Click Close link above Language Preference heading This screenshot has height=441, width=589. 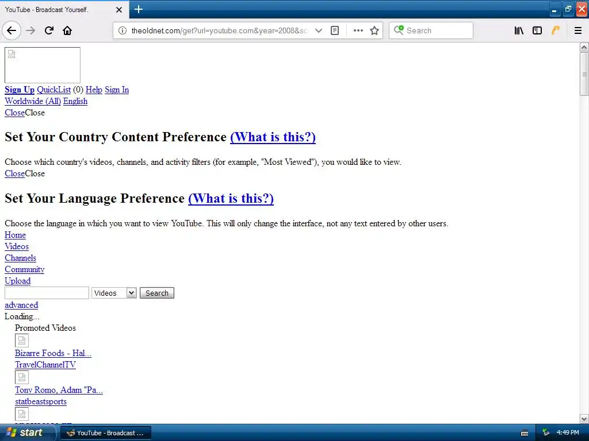click(x=14, y=173)
